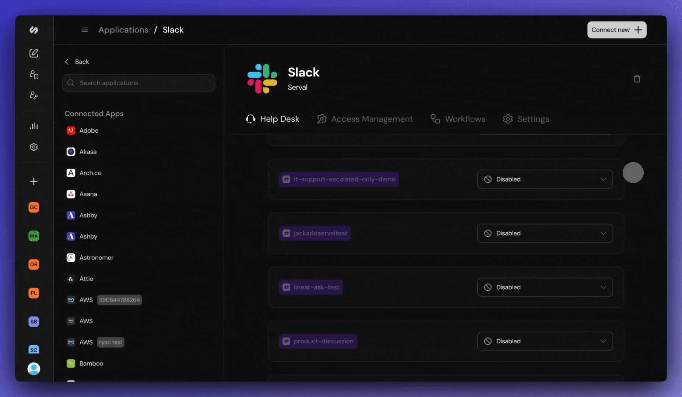Open the compose/edit icon in sidebar
The height and width of the screenshot is (397, 682).
(x=34, y=53)
